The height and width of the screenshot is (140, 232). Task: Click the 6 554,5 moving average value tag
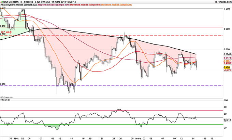click(228, 54)
